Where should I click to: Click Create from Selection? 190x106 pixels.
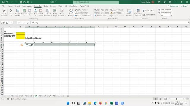tap(83, 16)
